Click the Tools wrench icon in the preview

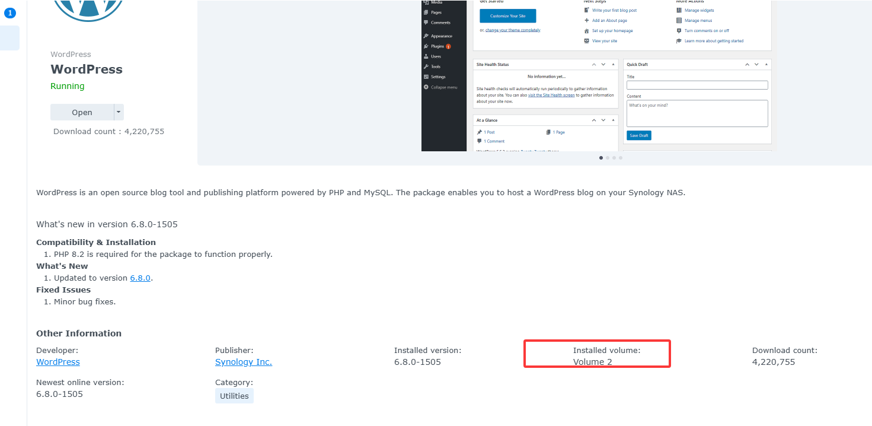coord(426,66)
